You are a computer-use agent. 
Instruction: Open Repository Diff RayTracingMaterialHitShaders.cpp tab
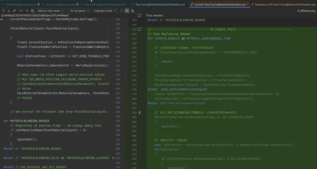point(283,4)
